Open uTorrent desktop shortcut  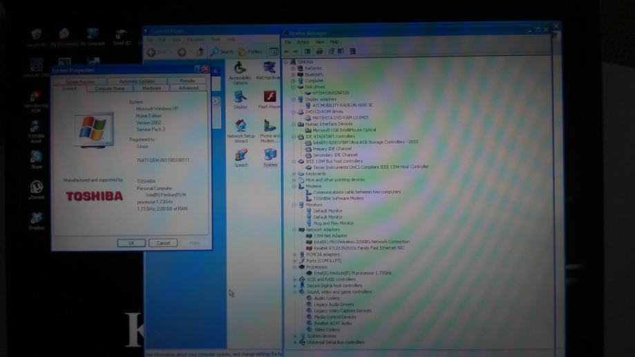37,190
